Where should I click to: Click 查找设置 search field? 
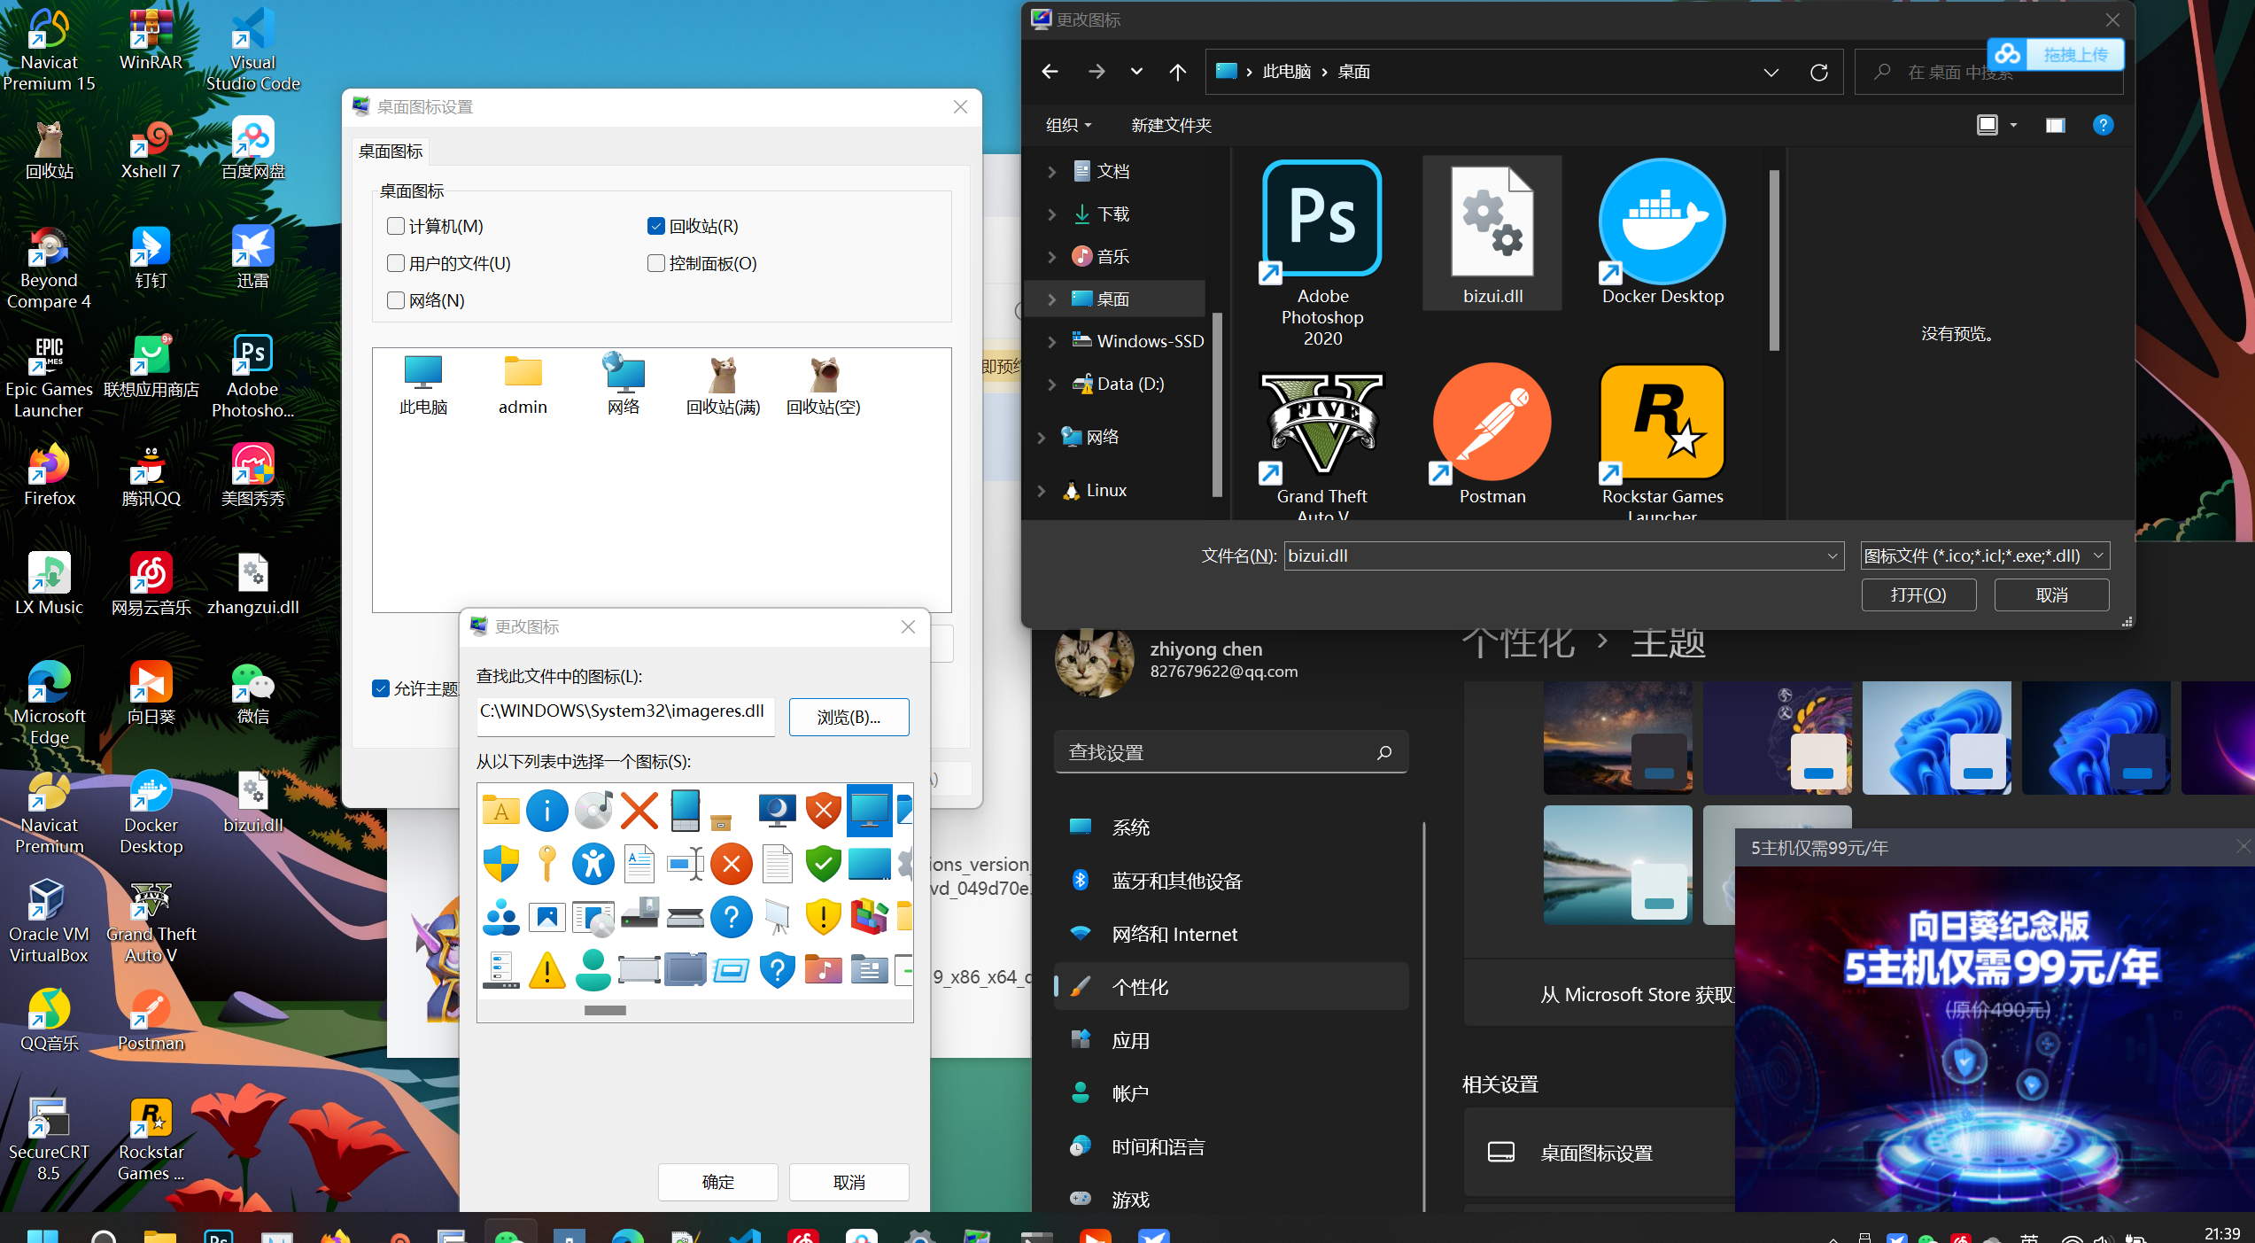point(1230,752)
